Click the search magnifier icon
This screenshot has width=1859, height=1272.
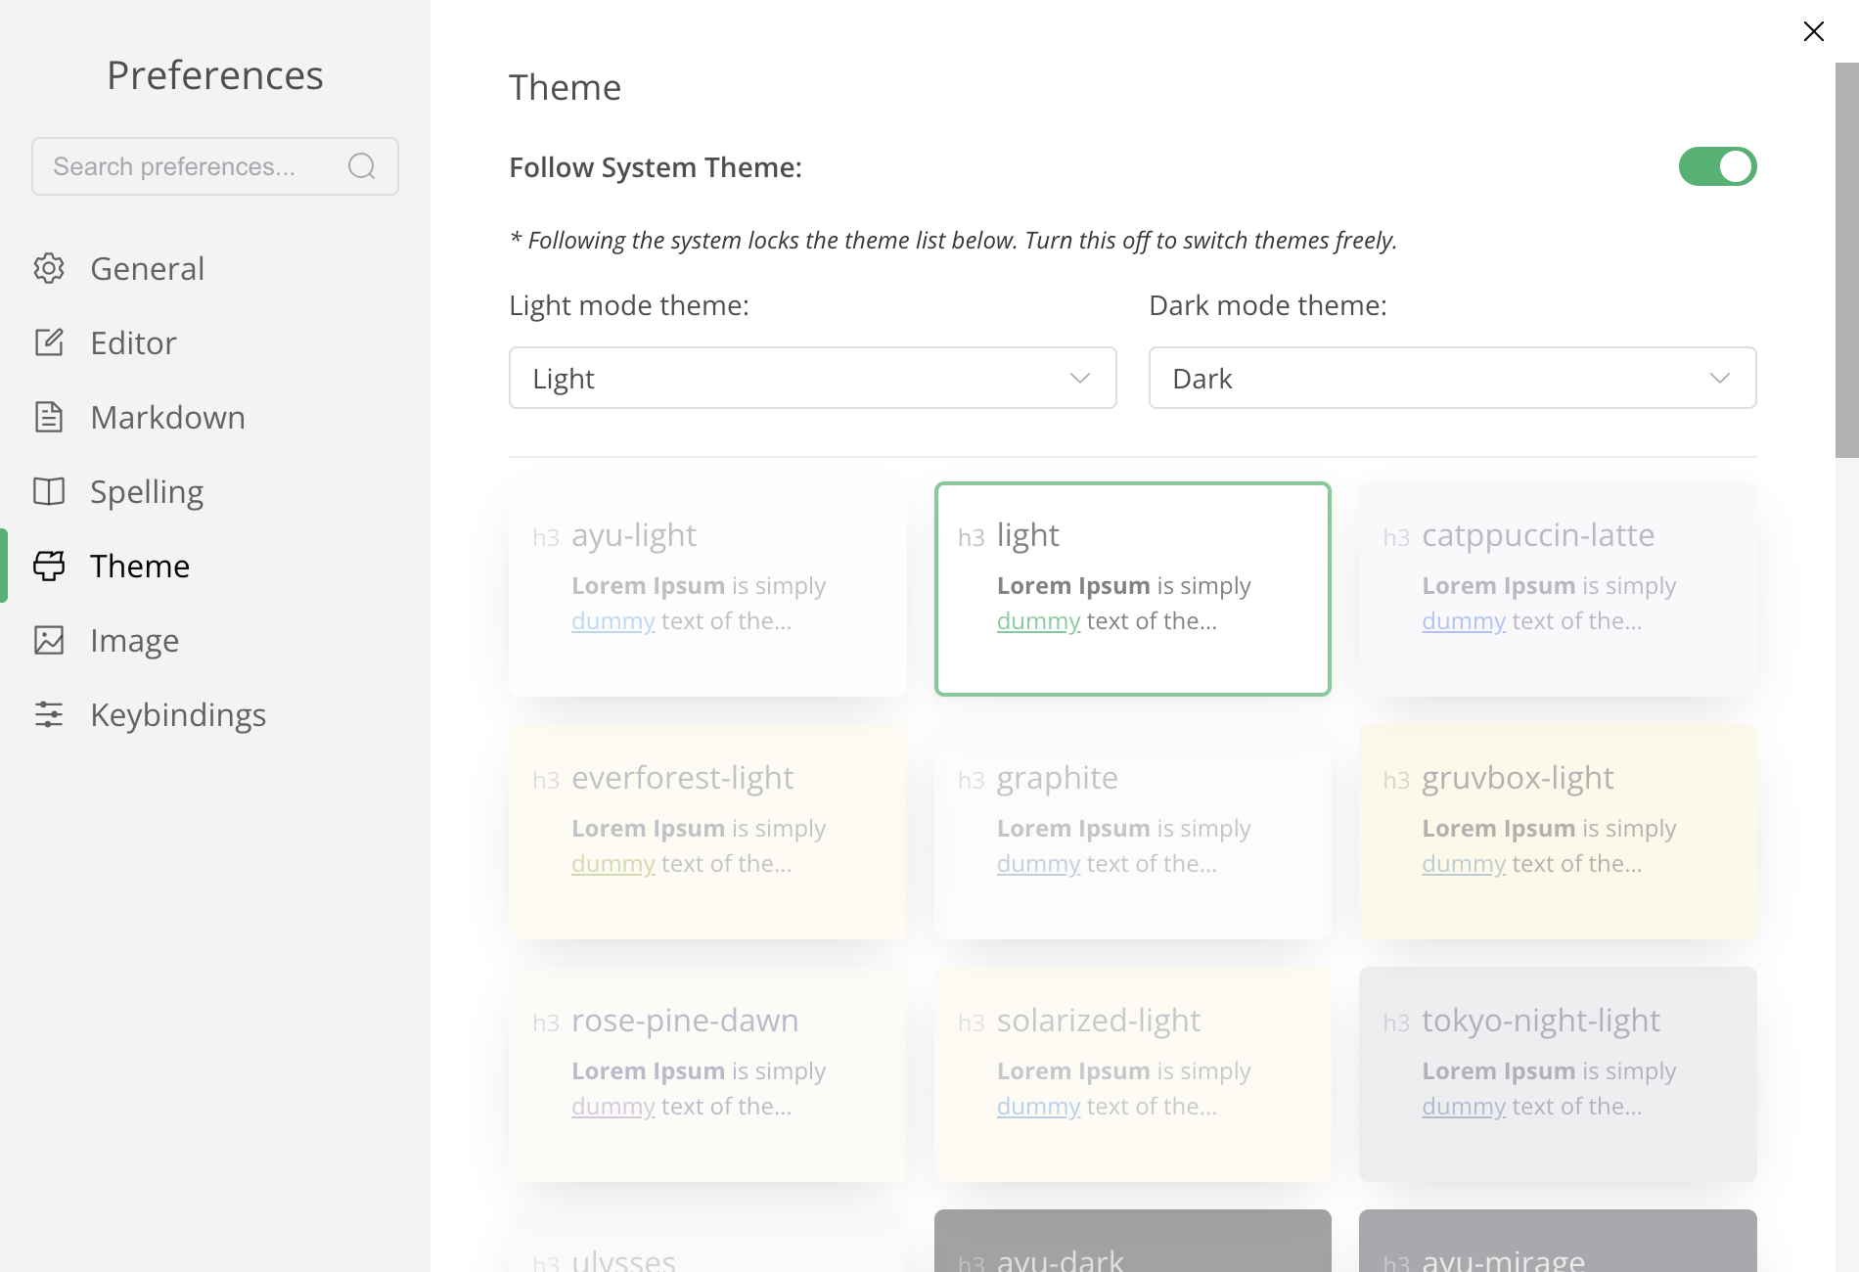pos(362,166)
